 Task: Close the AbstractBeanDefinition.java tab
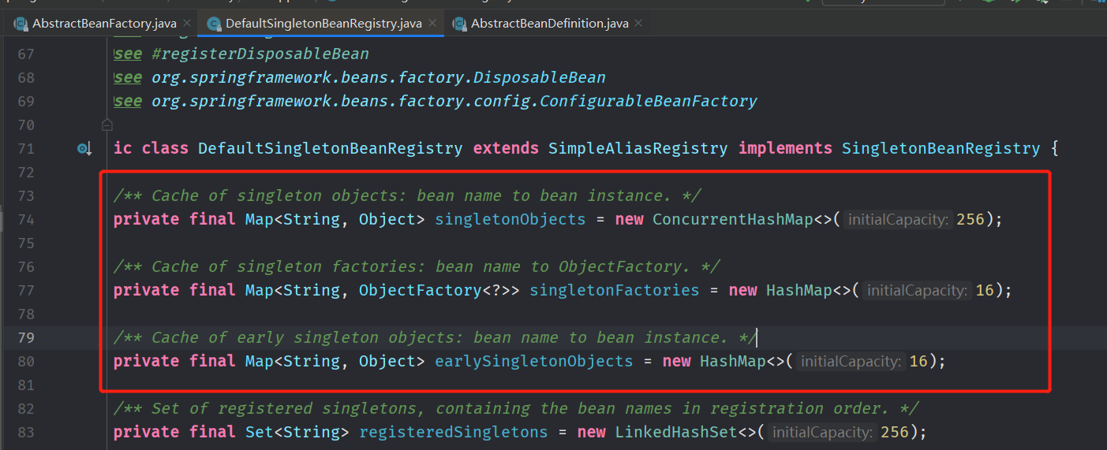coord(639,24)
